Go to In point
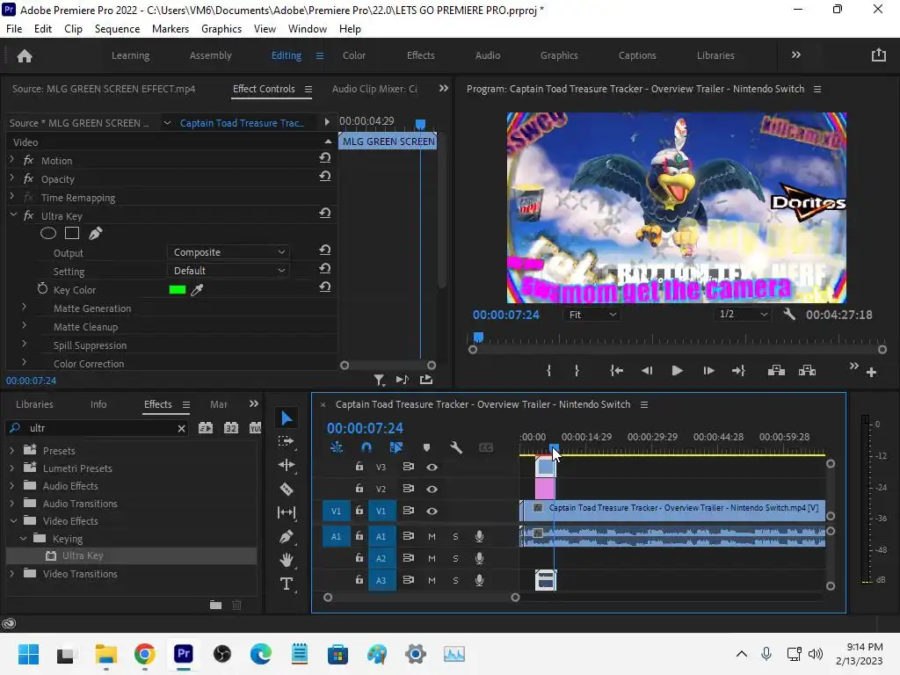This screenshot has height=675, width=900. click(616, 371)
